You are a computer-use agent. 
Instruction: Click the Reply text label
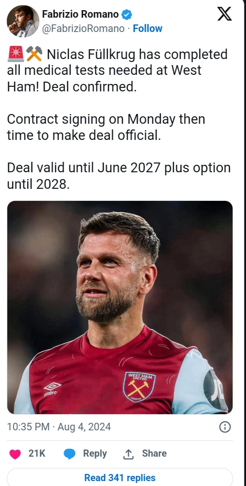click(95, 454)
